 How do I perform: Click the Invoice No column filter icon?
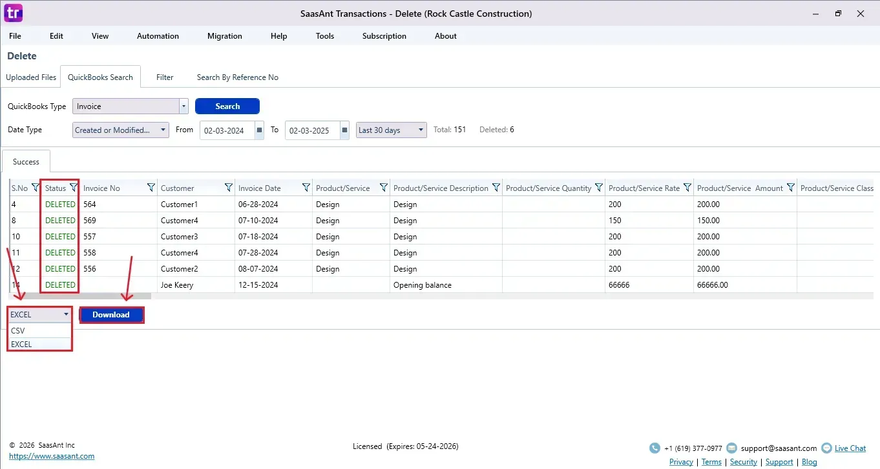coord(151,188)
